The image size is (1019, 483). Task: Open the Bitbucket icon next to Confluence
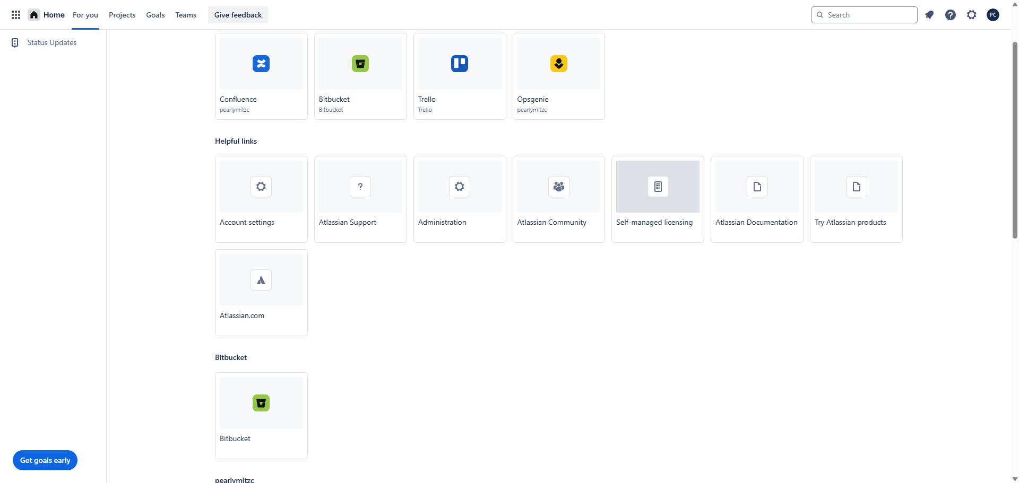click(x=360, y=64)
